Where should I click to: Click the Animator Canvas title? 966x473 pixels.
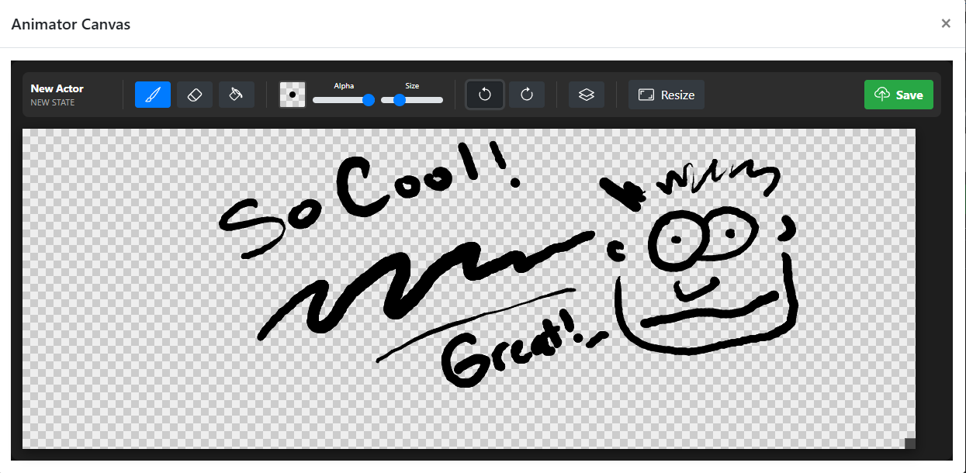point(71,24)
